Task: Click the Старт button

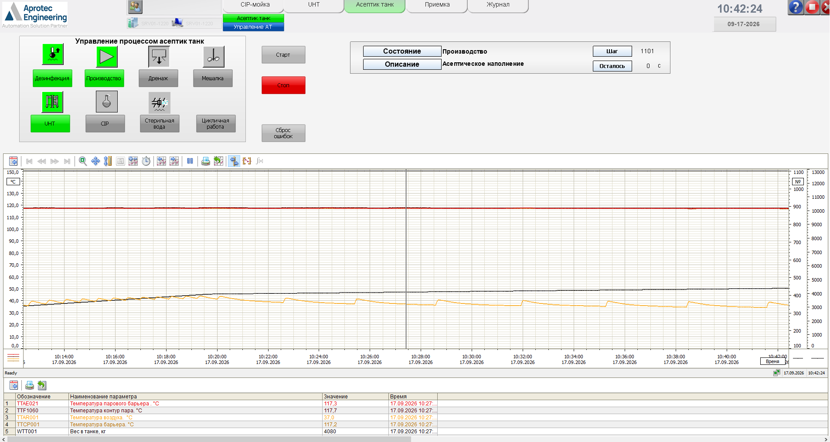Action: pos(283,55)
